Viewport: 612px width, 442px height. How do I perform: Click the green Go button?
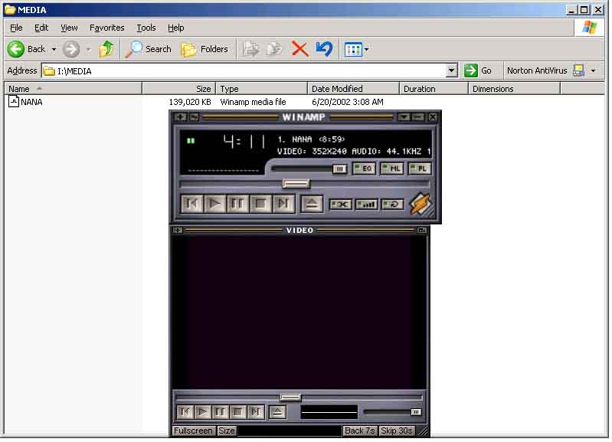478,70
